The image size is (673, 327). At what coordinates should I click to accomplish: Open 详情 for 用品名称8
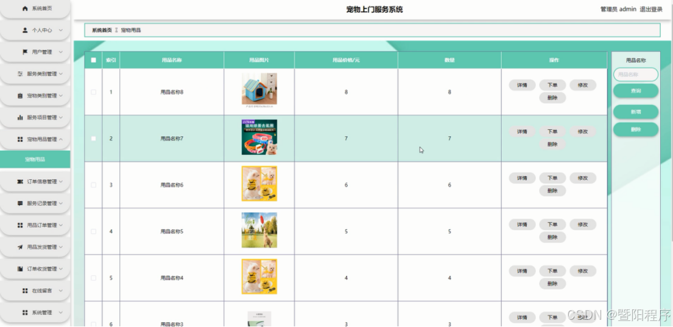[522, 85]
